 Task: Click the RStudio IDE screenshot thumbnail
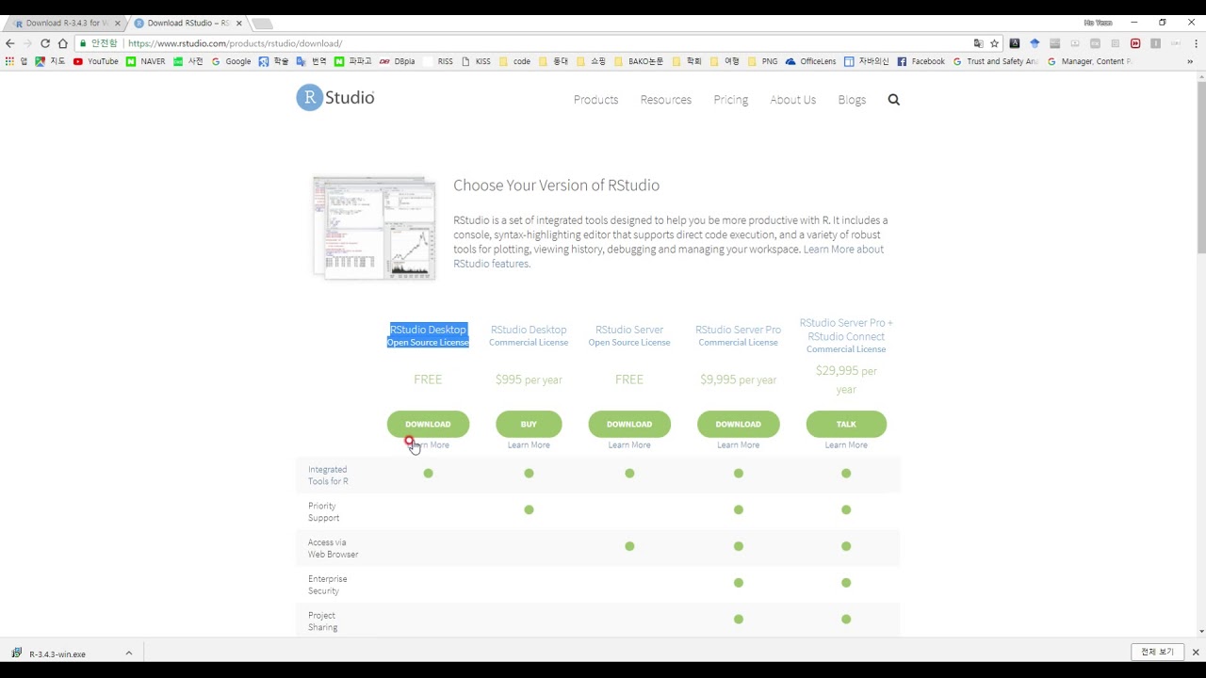click(375, 228)
